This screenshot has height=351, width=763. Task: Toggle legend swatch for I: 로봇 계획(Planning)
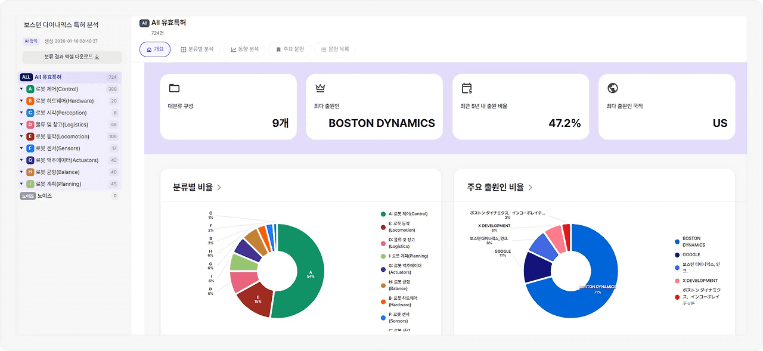pos(383,256)
